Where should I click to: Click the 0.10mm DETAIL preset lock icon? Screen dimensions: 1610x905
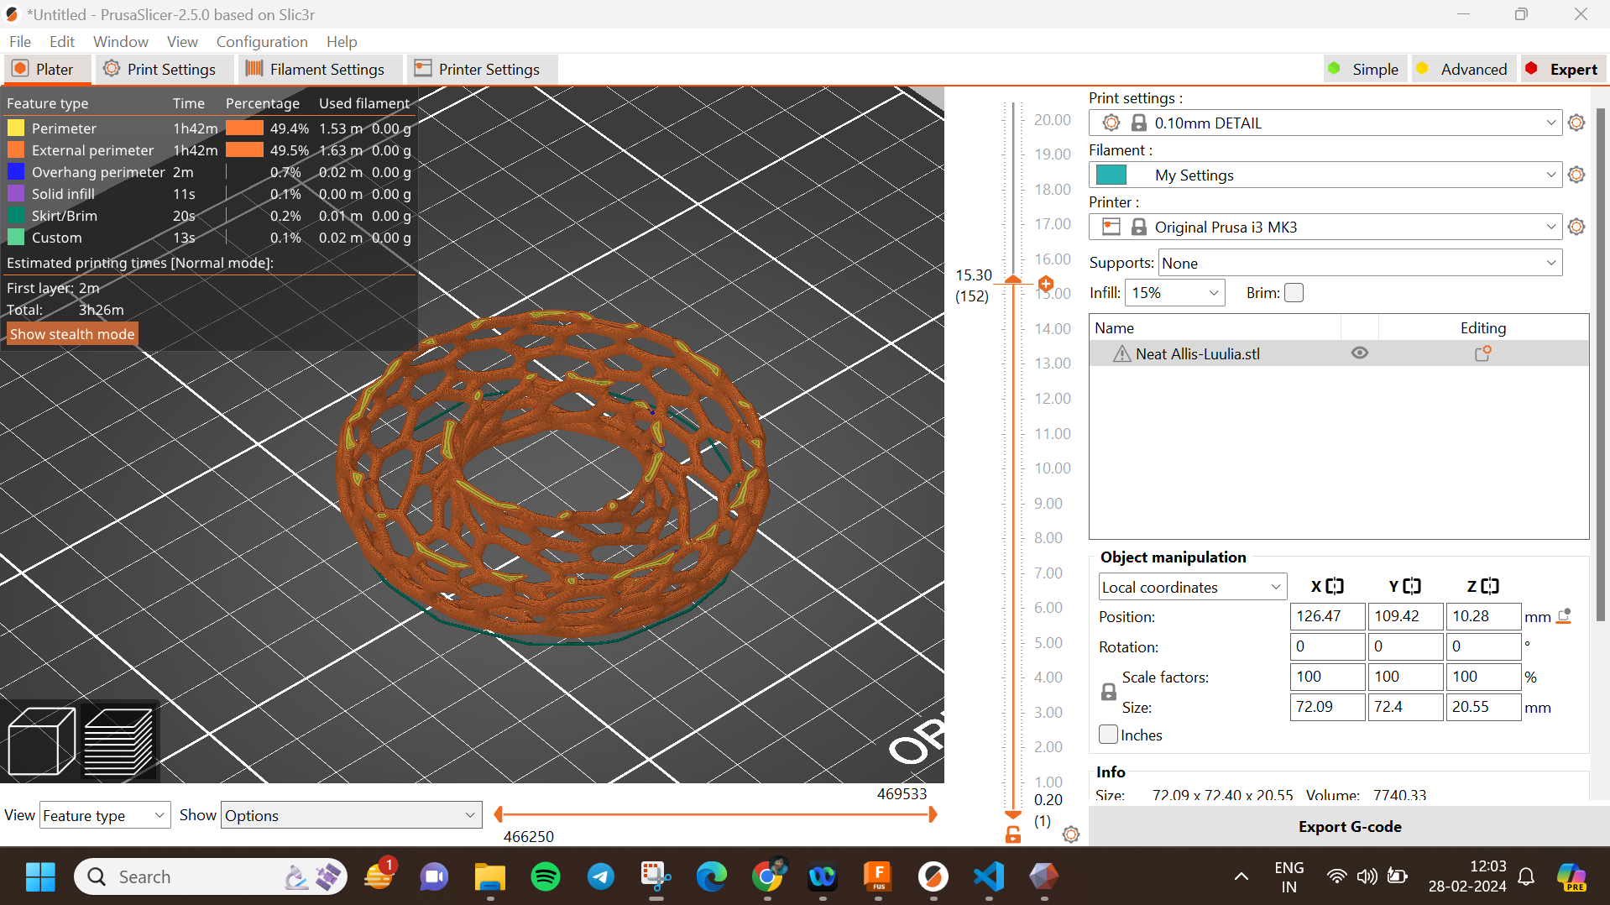[x=1138, y=123]
